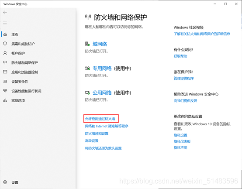Open 应用和浏览器控制 section
This screenshot has width=242, height=189.
pos(25,72)
